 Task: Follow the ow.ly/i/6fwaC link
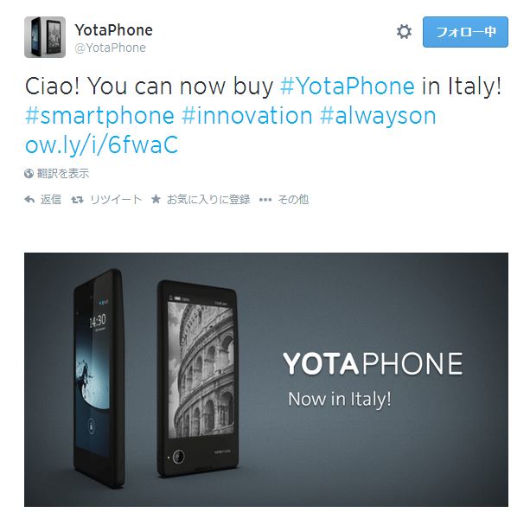point(101,145)
